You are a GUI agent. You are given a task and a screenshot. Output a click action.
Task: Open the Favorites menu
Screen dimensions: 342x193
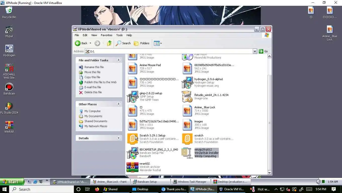(x=106, y=35)
